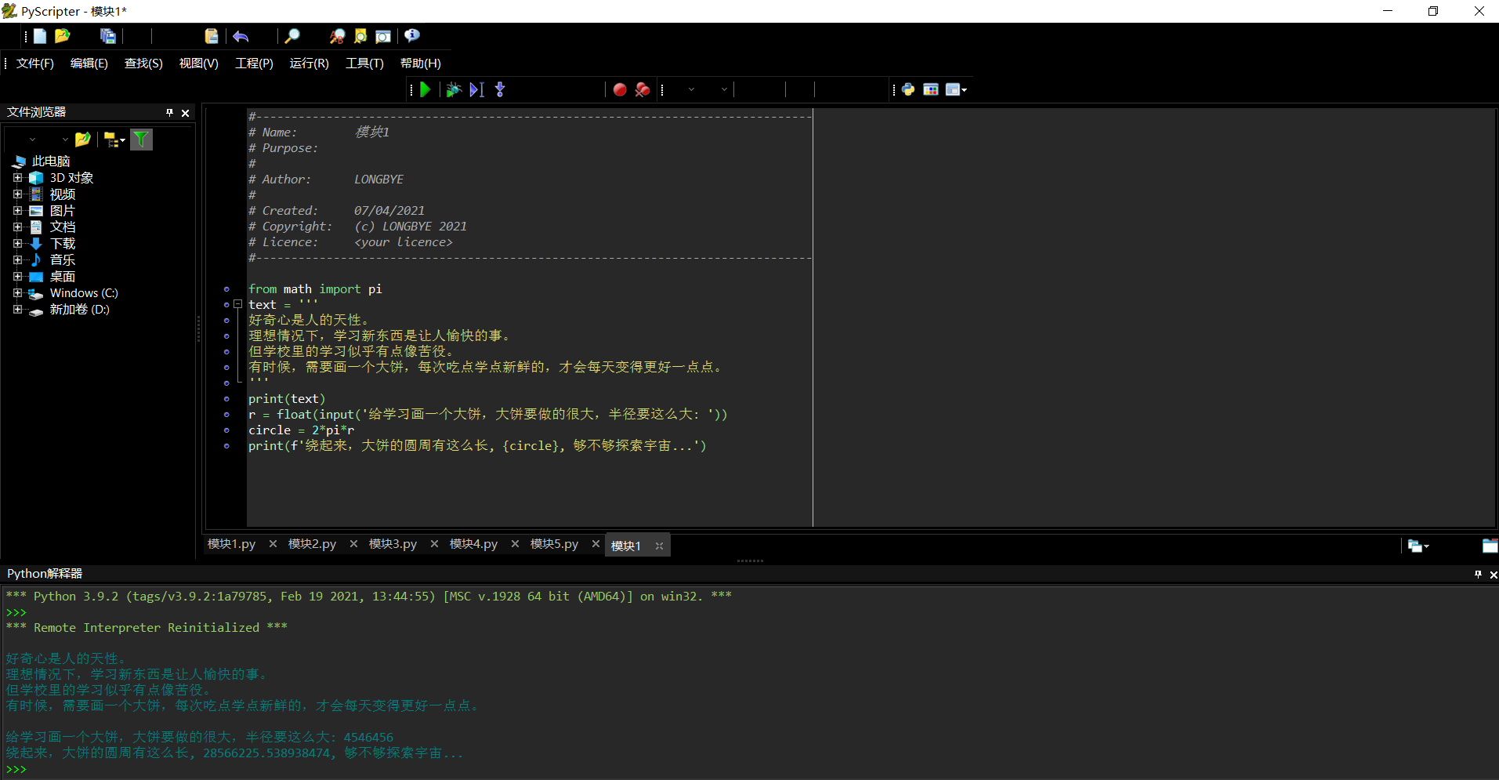Viewport: 1499px width, 780px height.
Task: Close the Python解释器 panel
Action: tap(1493, 575)
